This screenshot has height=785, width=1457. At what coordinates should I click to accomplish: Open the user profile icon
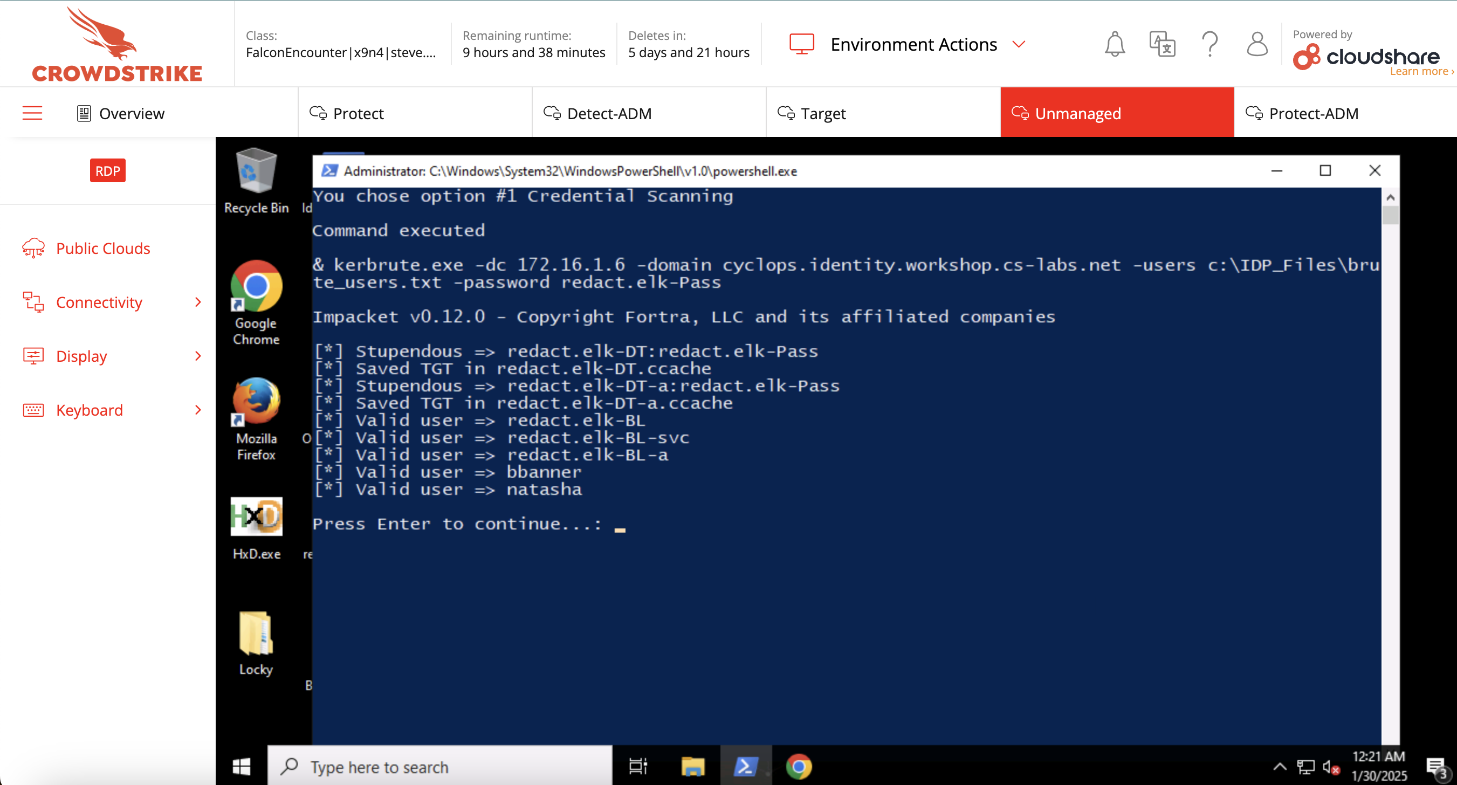[1257, 44]
